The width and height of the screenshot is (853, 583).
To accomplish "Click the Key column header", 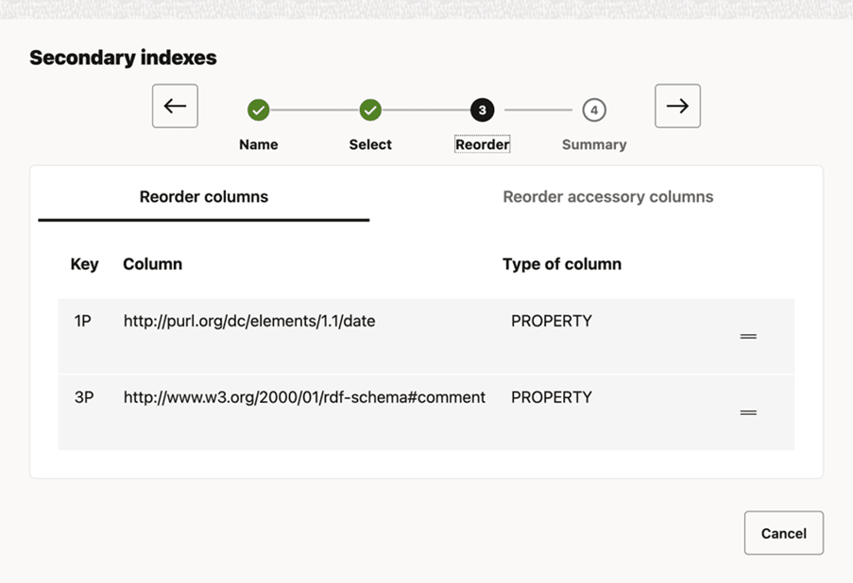I will [84, 264].
